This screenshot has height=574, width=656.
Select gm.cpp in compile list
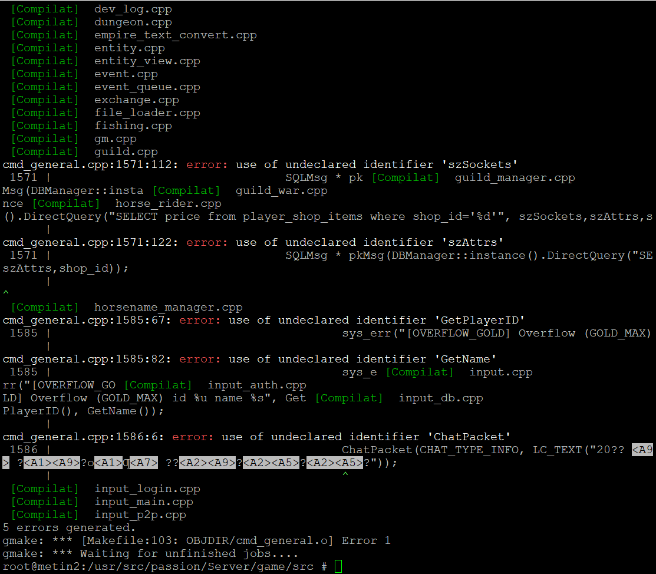point(116,139)
